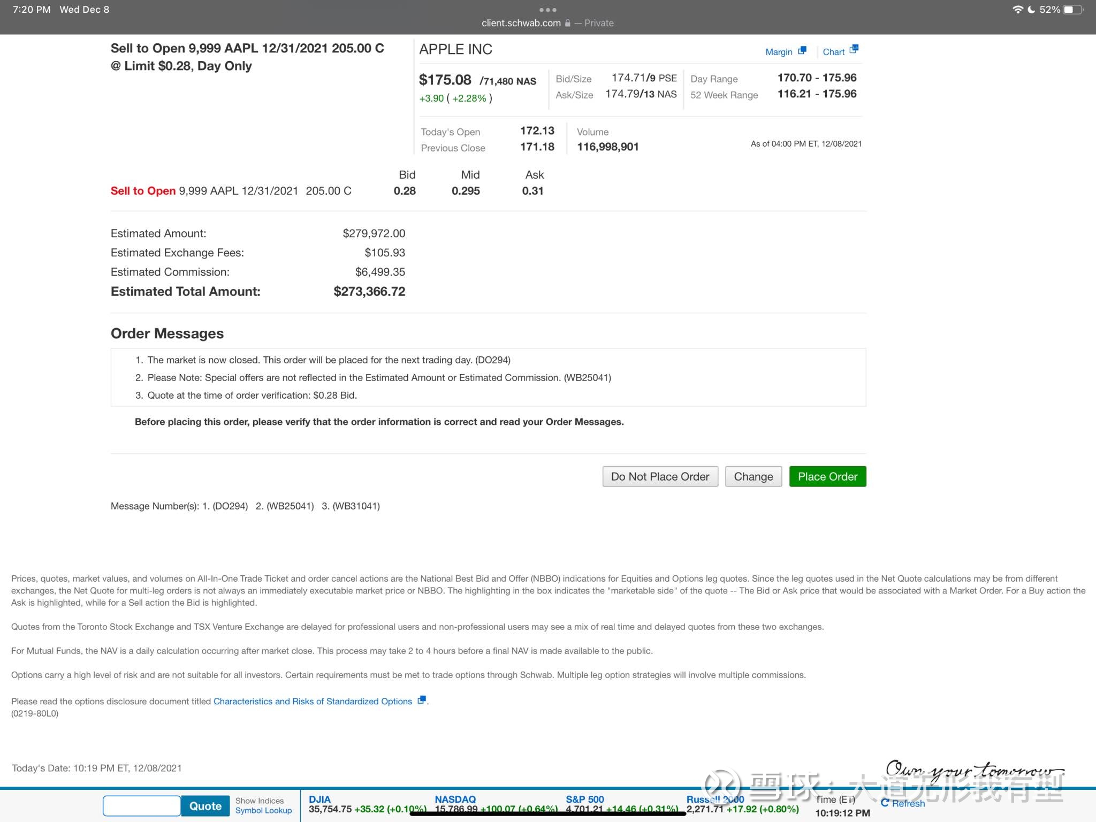Click the Chart pop-out icon
This screenshot has height=822, width=1096.
point(854,50)
